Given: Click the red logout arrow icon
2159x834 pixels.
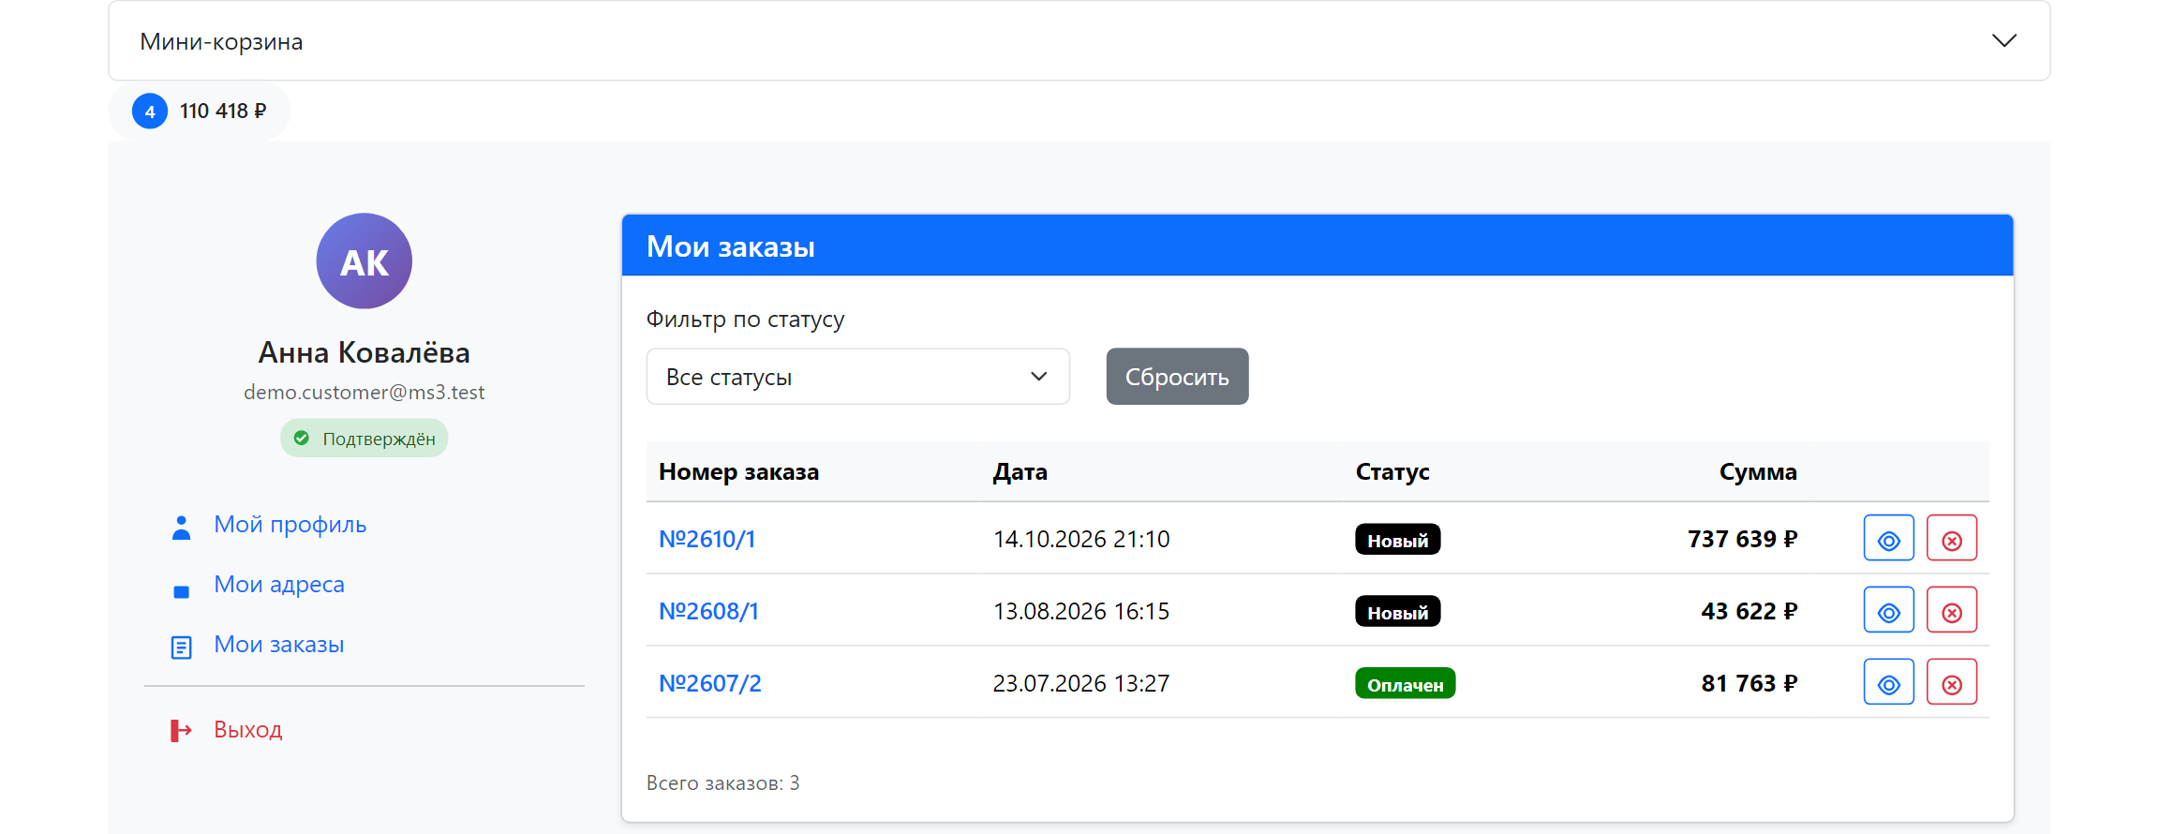Looking at the screenshot, I should click(x=182, y=731).
